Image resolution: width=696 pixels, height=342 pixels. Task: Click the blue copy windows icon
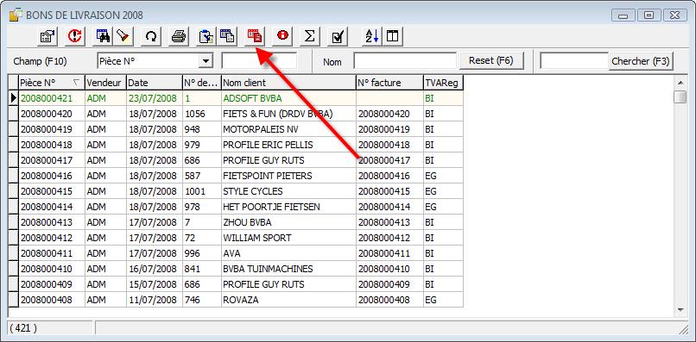pyautogui.click(x=227, y=36)
